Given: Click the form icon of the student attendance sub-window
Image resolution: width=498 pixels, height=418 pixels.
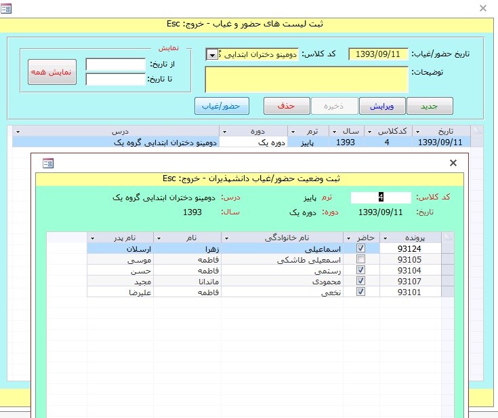Looking at the screenshot, I should pyautogui.click(x=48, y=163).
